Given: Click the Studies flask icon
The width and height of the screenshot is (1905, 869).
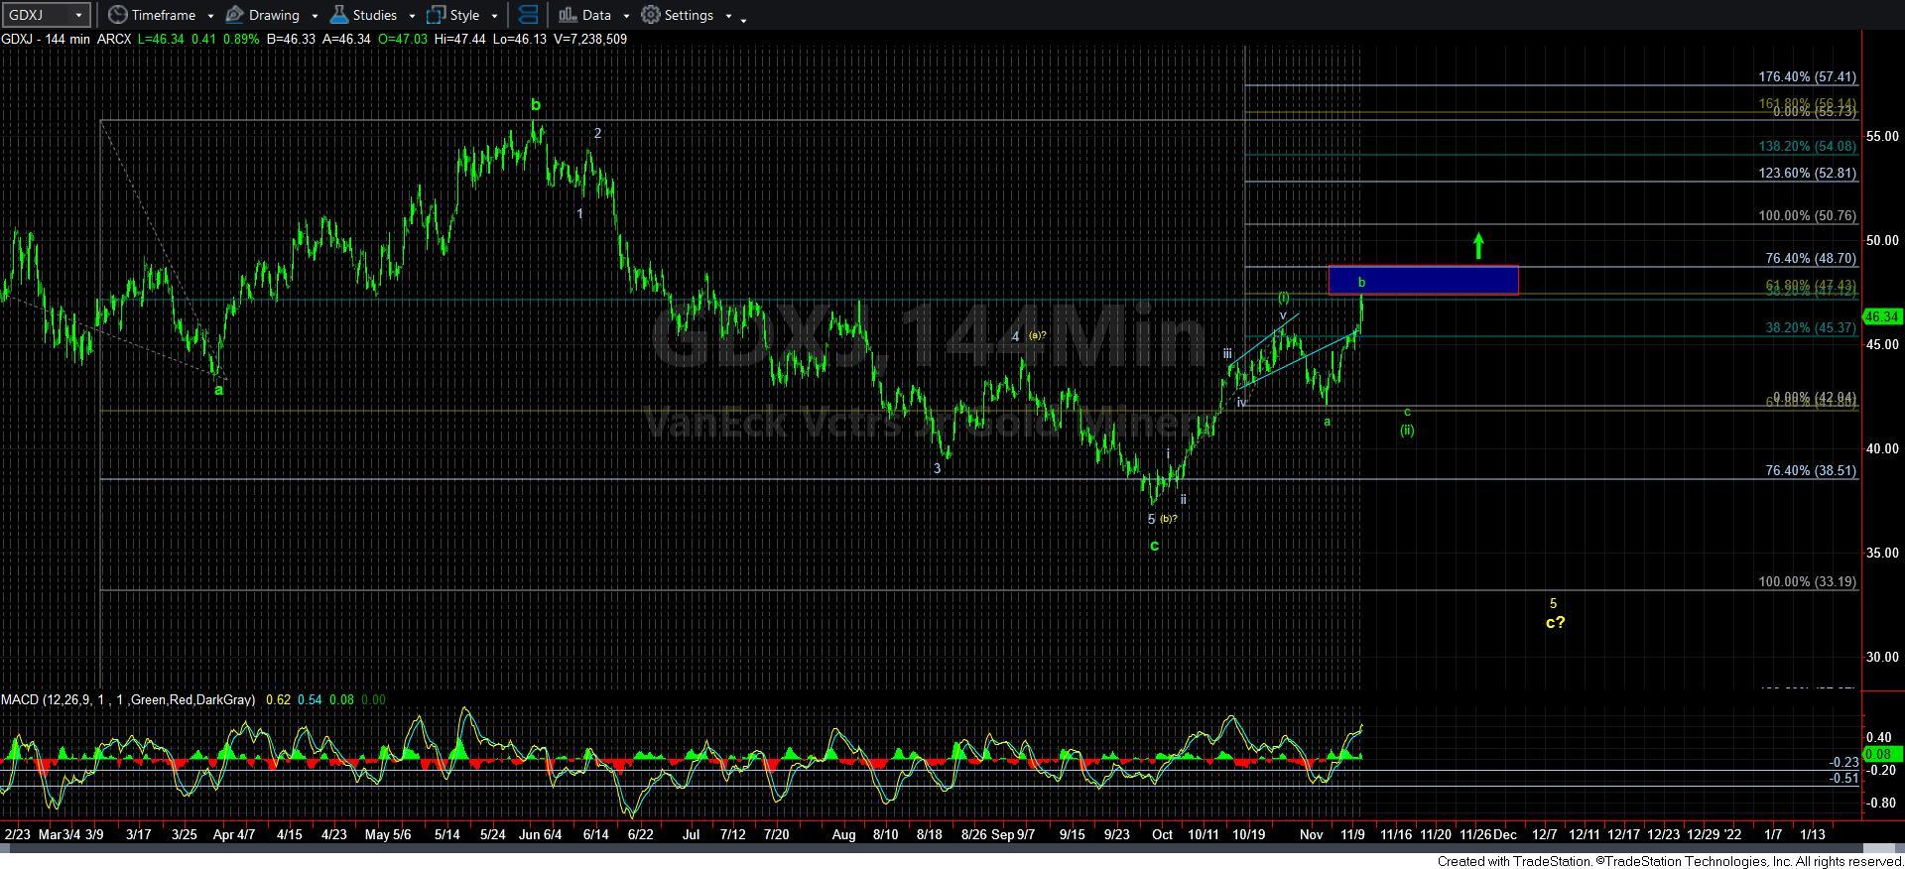Looking at the screenshot, I should point(339,15).
